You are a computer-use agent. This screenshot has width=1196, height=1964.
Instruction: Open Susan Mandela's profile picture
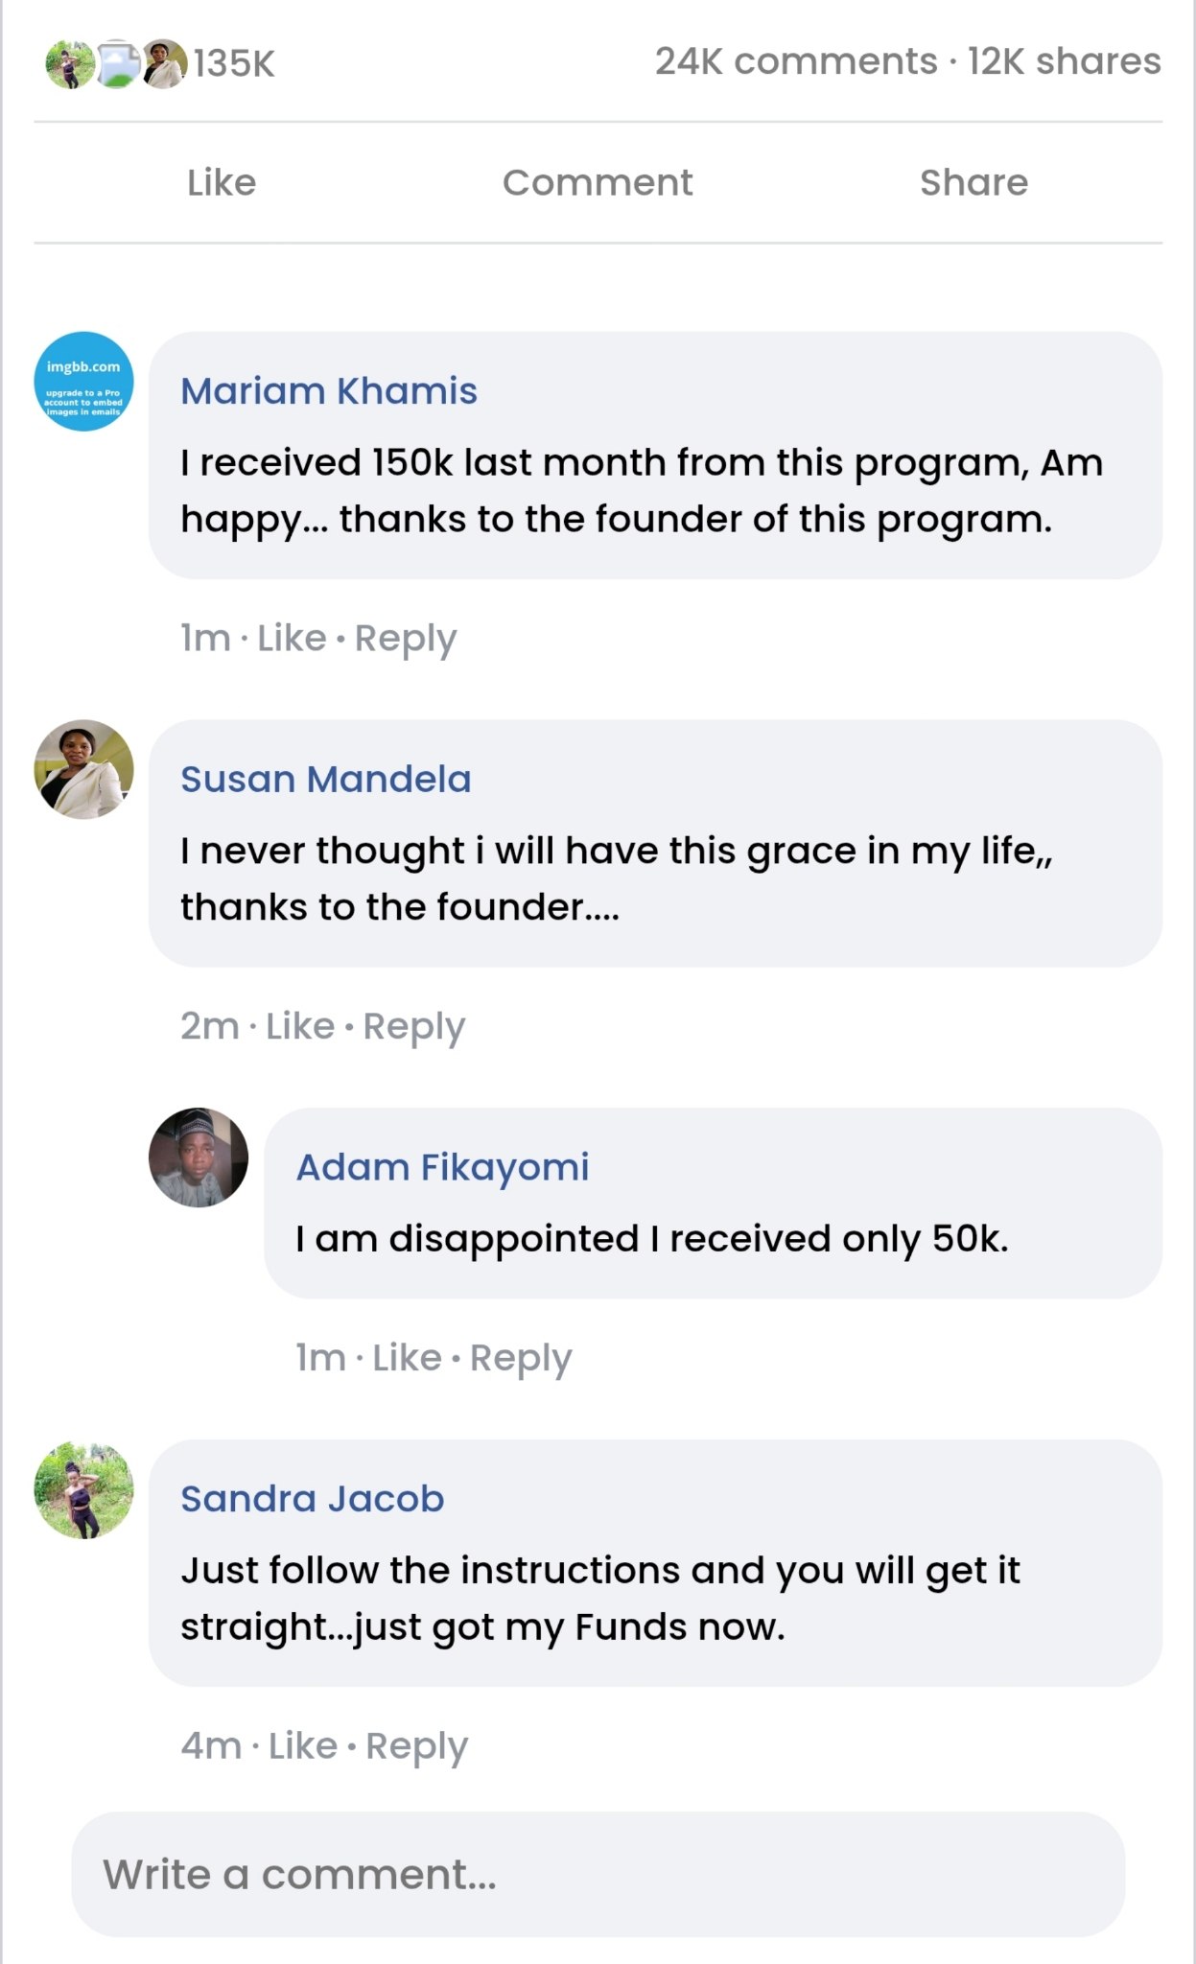(x=83, y=769)
